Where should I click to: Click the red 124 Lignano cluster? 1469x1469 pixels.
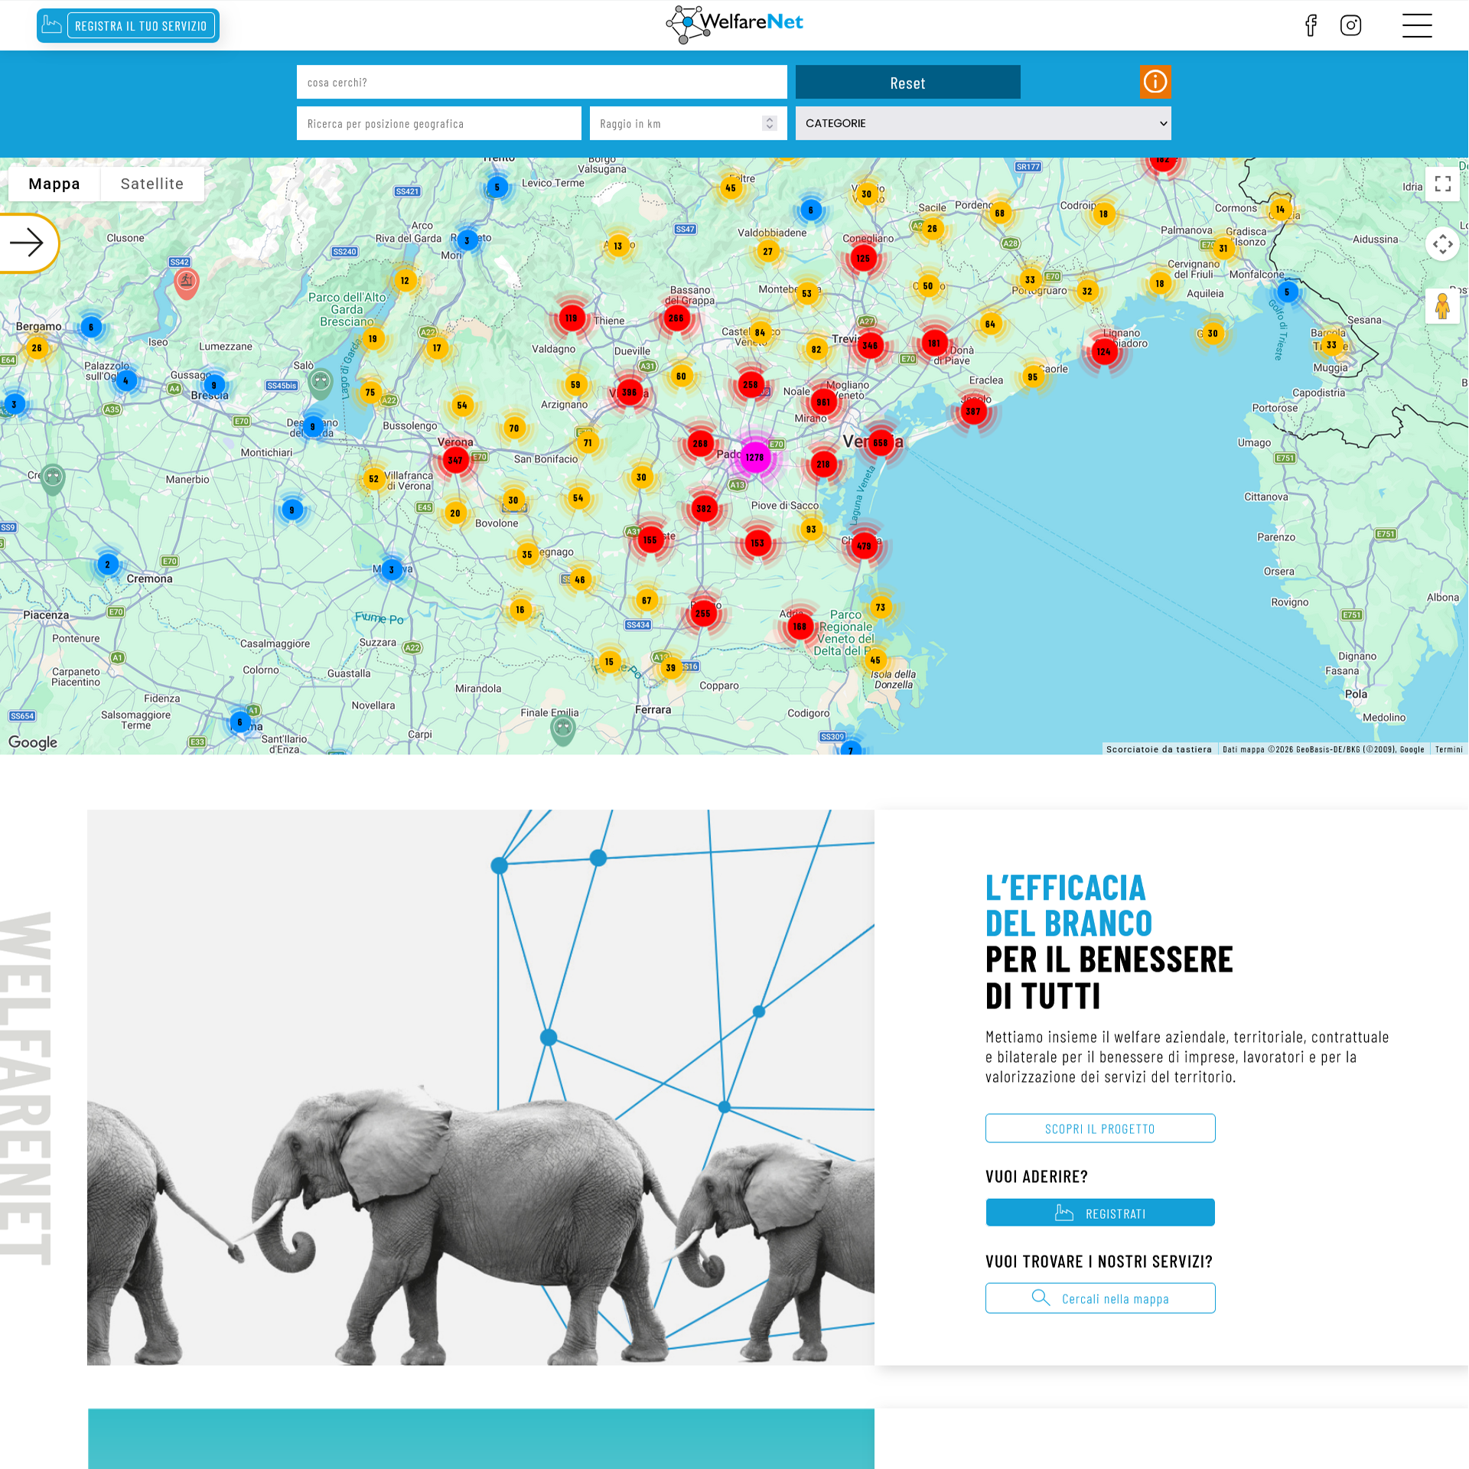[1103, 352]
